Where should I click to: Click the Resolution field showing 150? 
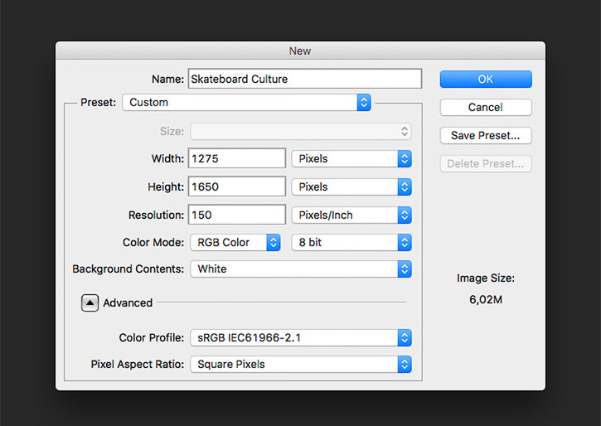237,215
